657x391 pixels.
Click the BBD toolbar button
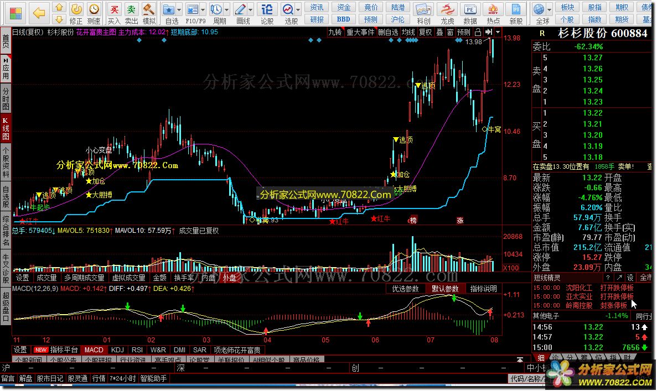pyautogui.click(x=344, y=19)
